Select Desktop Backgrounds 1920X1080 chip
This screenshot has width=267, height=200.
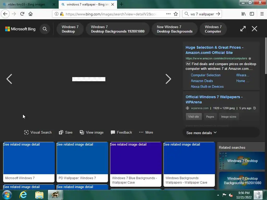(x=118, y=29)
